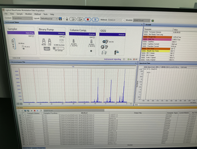The width and height of the screenshot is (197, 149).
Task: Toggle checkbox for worklist row 47
Action: (x=24, y=119)
